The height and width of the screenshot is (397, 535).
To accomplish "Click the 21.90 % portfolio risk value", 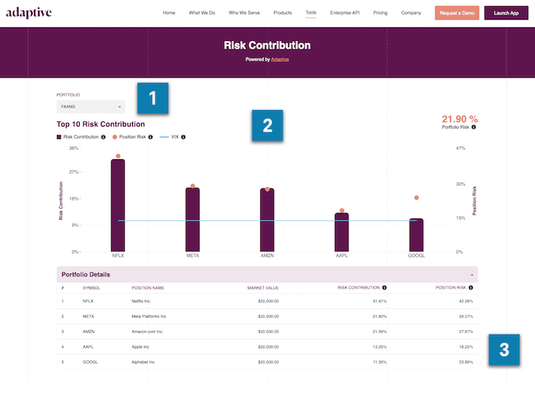I will coord(460,119).
